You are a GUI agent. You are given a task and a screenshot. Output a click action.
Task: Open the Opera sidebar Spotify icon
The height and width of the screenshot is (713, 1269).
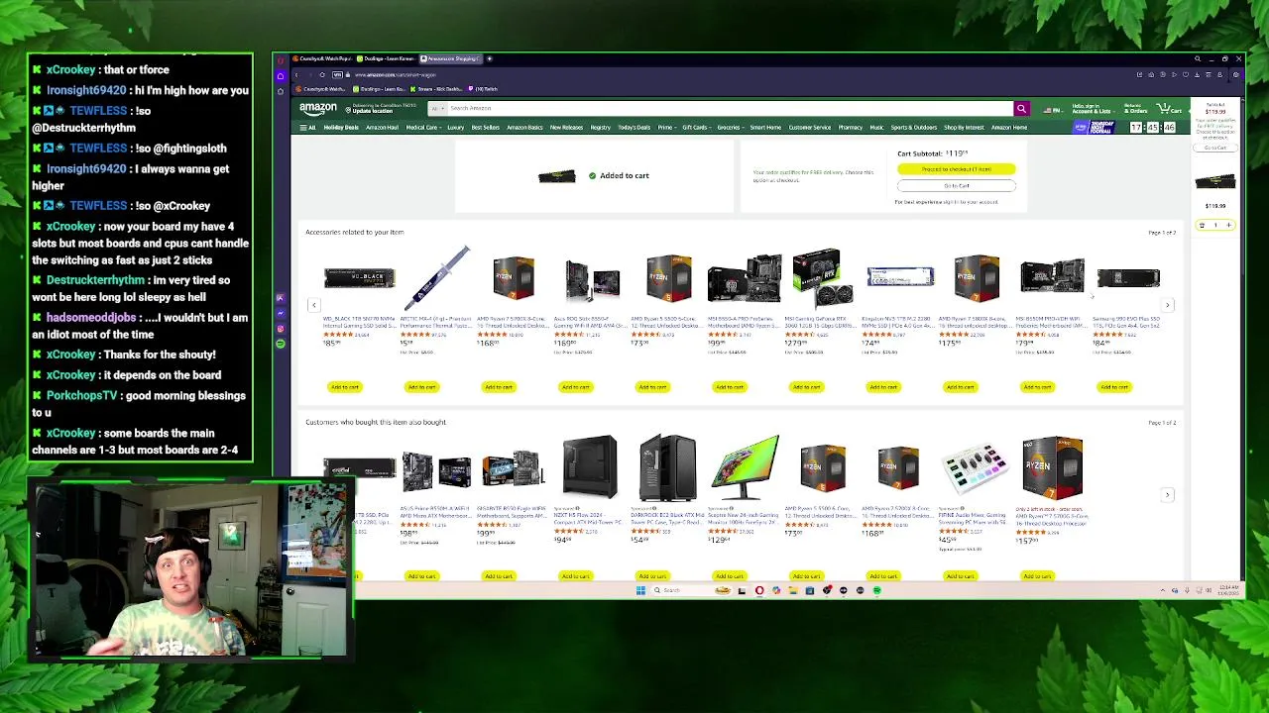pyautogui.click(x=281, y=344)
